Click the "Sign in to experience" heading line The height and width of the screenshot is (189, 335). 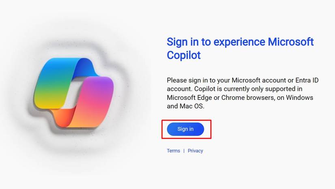[x=216, y=42]
